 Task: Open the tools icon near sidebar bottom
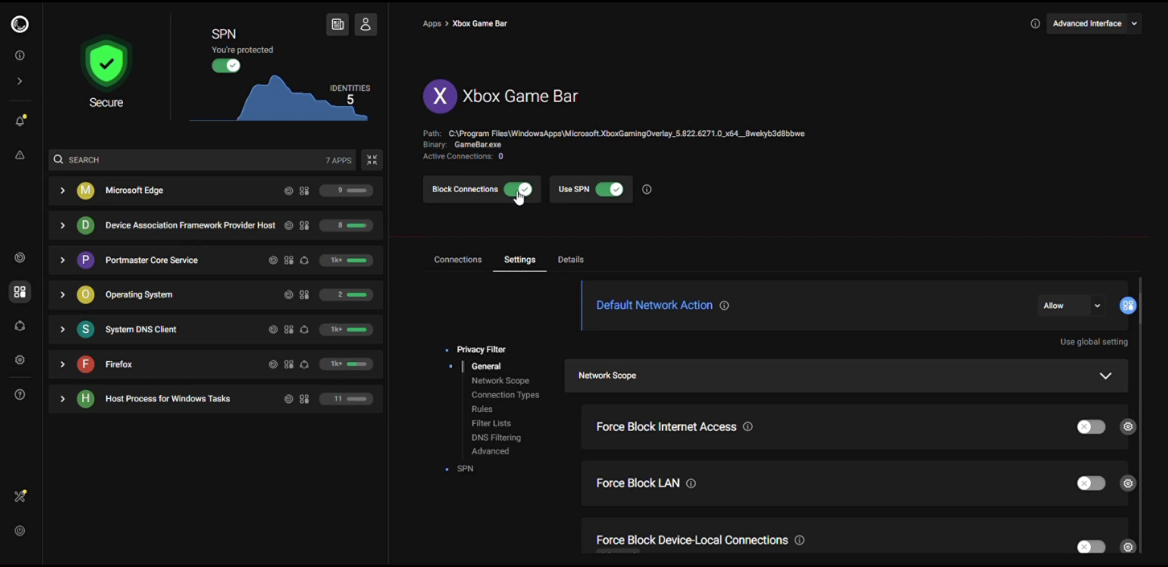[20, 496]
